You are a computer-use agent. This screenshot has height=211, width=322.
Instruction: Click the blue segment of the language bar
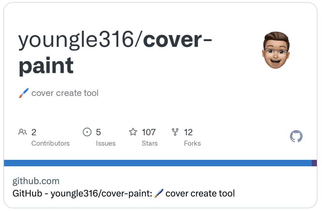click(x=158, y=163)
